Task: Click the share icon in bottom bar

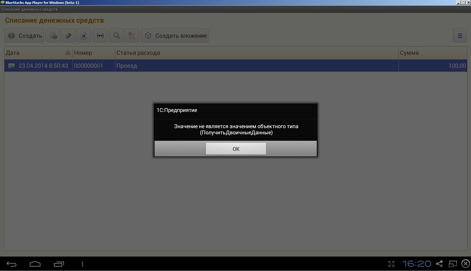Action: pos(439,264)
